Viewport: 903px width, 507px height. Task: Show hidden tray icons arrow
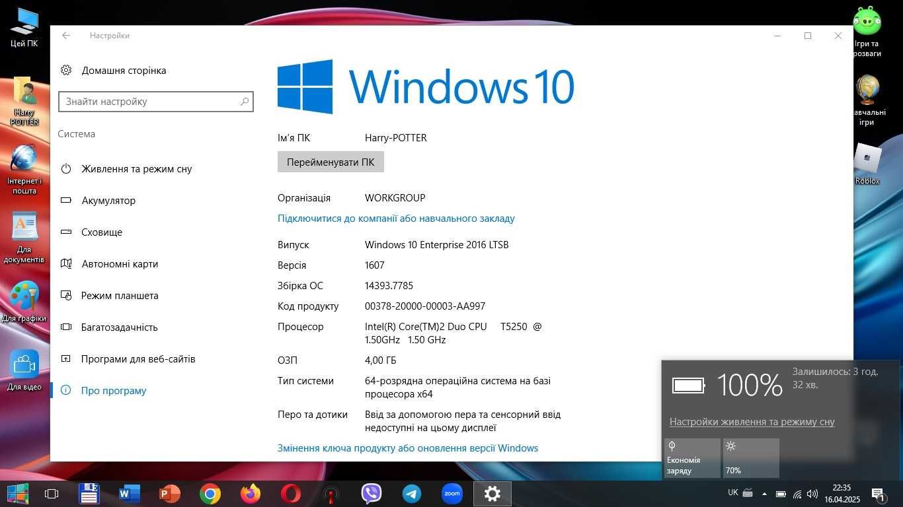pos(765,494)
